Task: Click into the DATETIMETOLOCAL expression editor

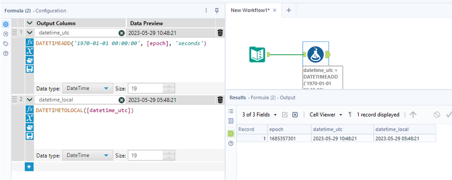Action: 129,127
